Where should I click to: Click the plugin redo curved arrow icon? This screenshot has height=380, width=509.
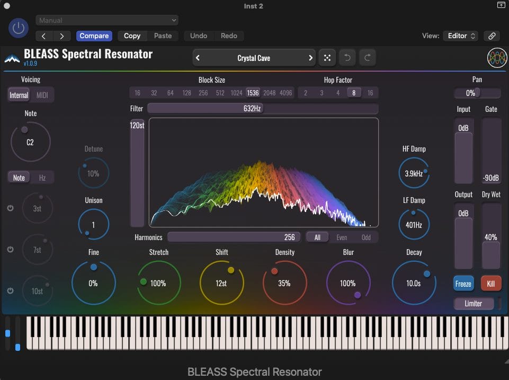click(x=368, y=58)
